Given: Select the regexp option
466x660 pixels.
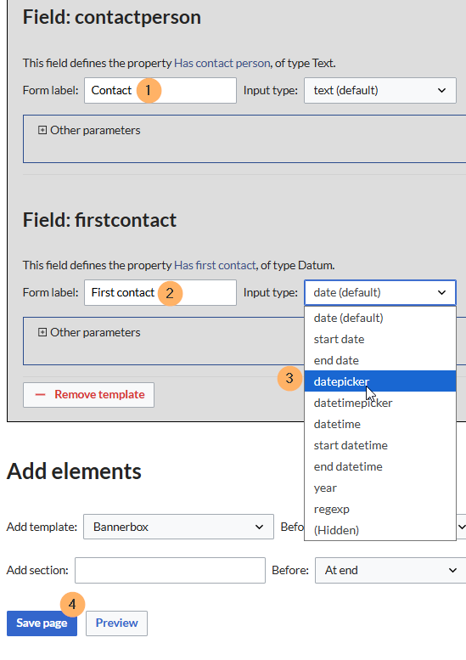Looking at the screenshot, I should coord(379,509).
